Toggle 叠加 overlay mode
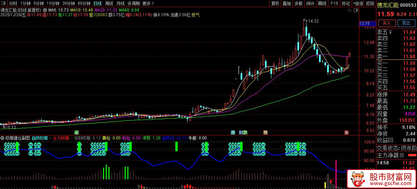 coord(287,3)
